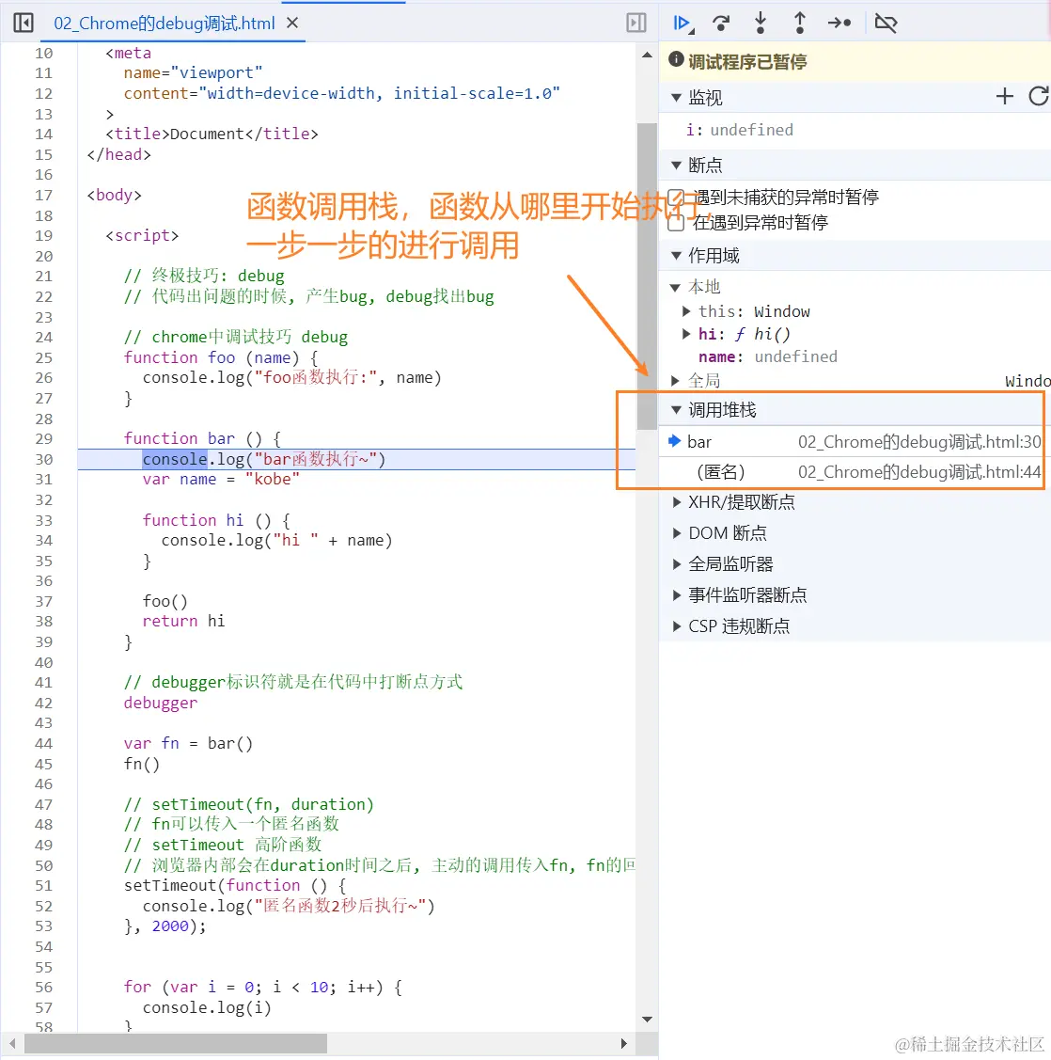
Task: Select the bar call stack frame
Action: [x=855, y=442]
